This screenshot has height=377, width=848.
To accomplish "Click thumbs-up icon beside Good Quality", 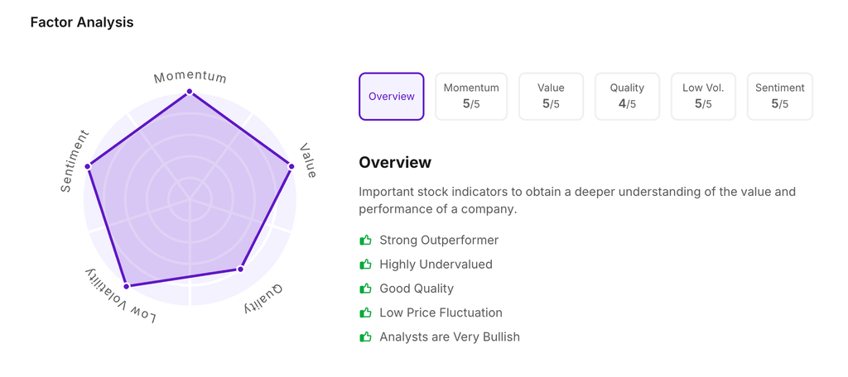I will click(365, 289).
